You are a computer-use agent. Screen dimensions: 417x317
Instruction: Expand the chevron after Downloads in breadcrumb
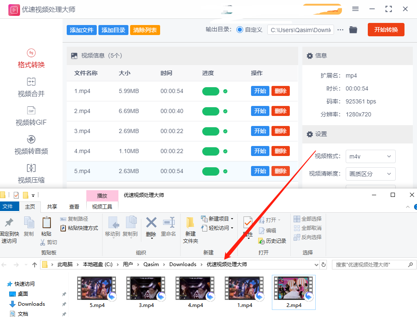click(201, 264)
